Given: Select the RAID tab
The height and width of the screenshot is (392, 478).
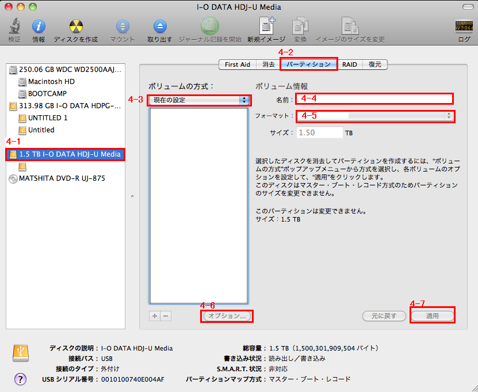Looking at the screenshot, I should click(349, 64).
